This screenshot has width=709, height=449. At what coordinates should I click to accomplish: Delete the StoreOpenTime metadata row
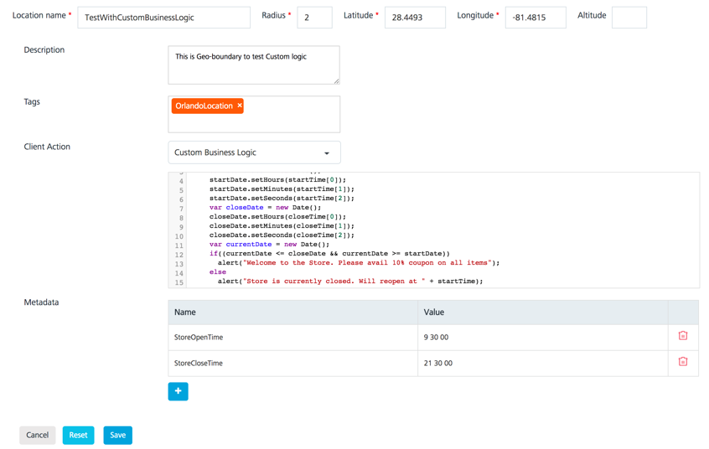click(x=682, y=336)
